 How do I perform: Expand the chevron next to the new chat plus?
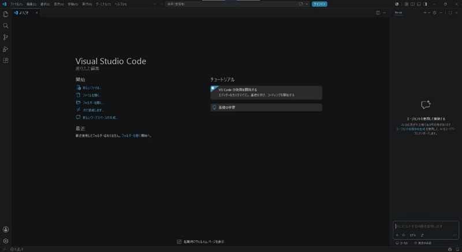pos(429,13)
